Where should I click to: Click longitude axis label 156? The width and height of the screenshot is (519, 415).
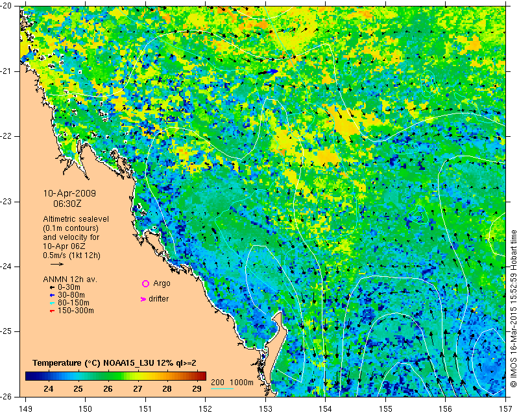point(445,409)
